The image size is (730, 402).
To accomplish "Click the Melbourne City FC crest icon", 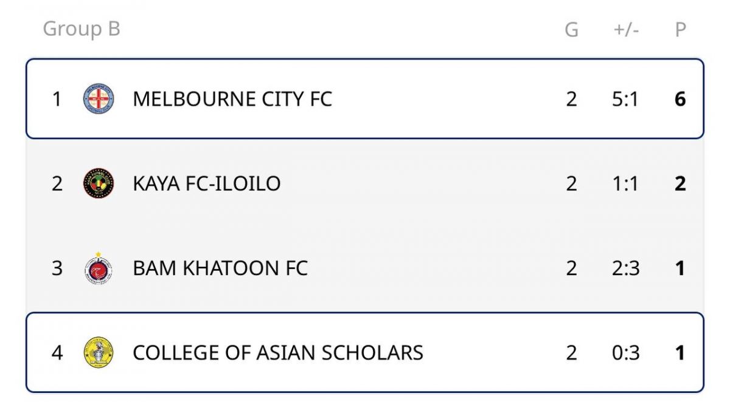I will pos(99,98).
